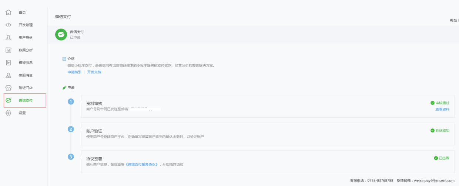The height and width of the screenshot is (186, 459).
Task: Click 帮助 at top right
Action: pyautogui.click(x=453, y=20)
